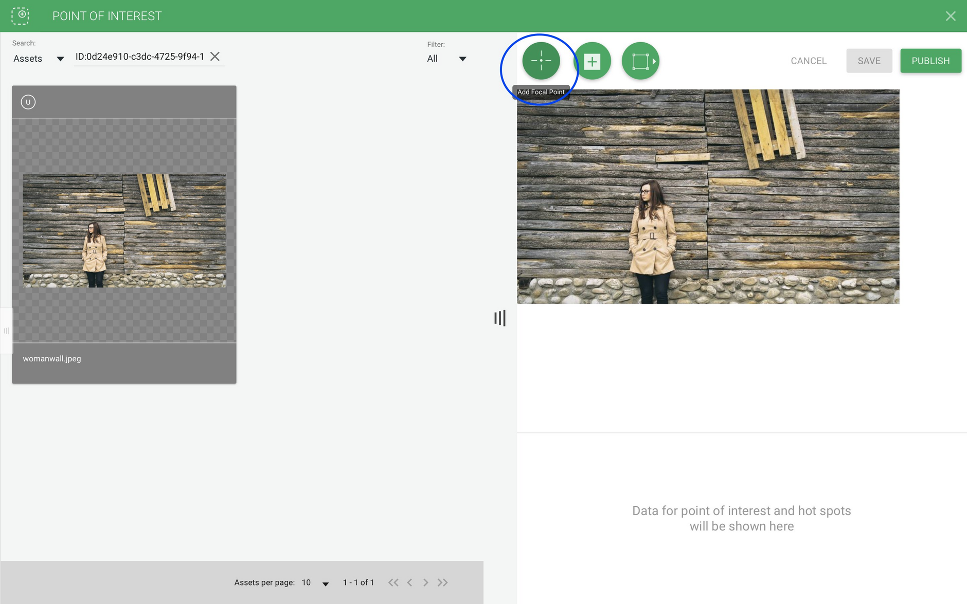This screenshot has width=967, height=604.
Task: Go to the first page of assets
Action: 393,582
